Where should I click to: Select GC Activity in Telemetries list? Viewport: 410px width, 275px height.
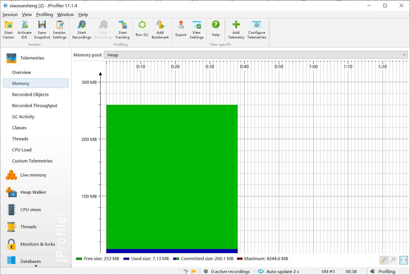(x=23, y=117)
